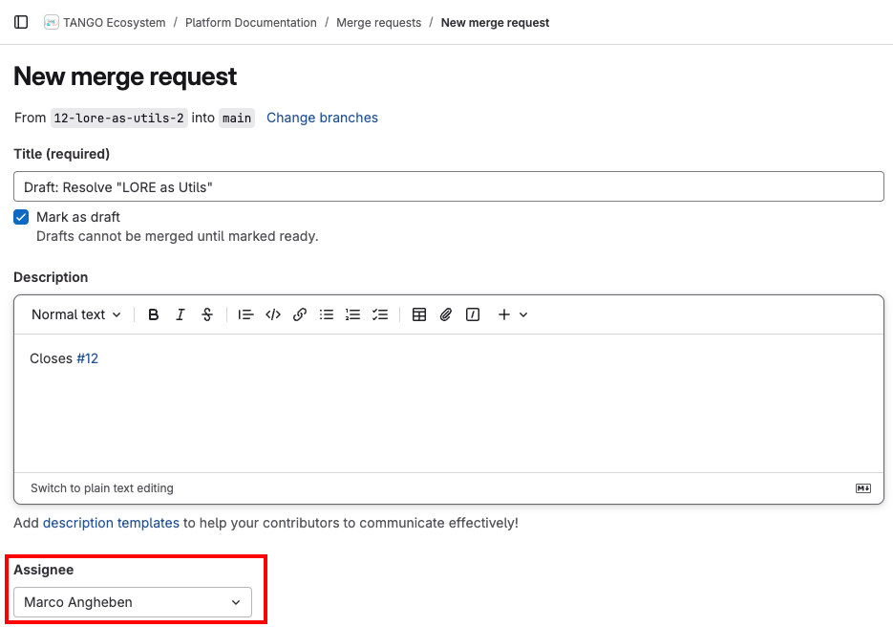Insert a table into the description

(419, 313)
